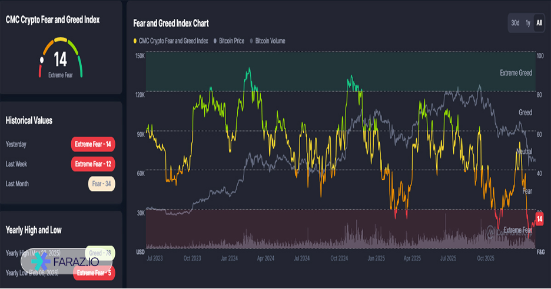Click the USD axis unit label
The height and width of the screenshot is (289, 551).
141,252
